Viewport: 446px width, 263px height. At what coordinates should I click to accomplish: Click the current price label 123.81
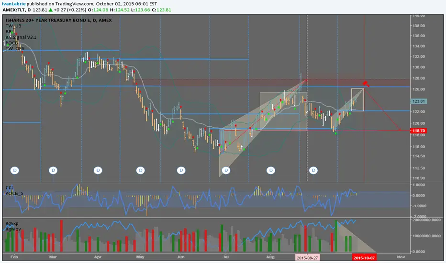[x=418, y=101]
